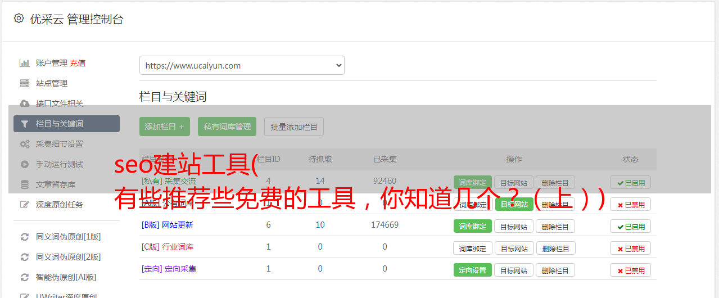Click 目标网站 in the 定向采集 row
The height and width of the screenshot is (298, 719).
click(x=514, y=270)
